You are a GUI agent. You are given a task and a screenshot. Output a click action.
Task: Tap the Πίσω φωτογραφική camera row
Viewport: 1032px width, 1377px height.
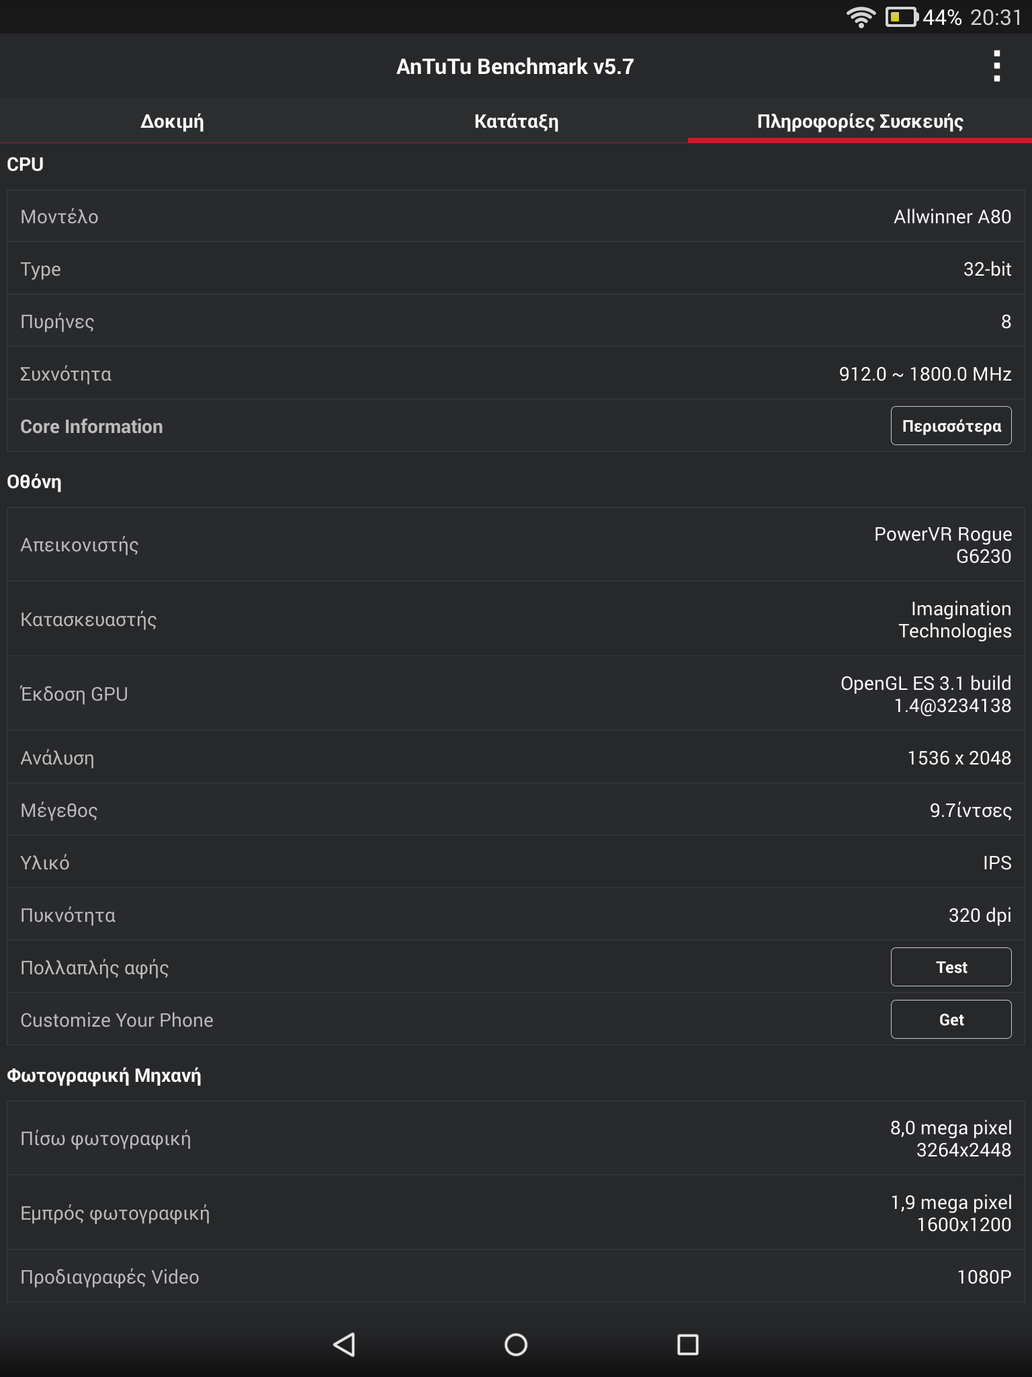pos(516,1138)
